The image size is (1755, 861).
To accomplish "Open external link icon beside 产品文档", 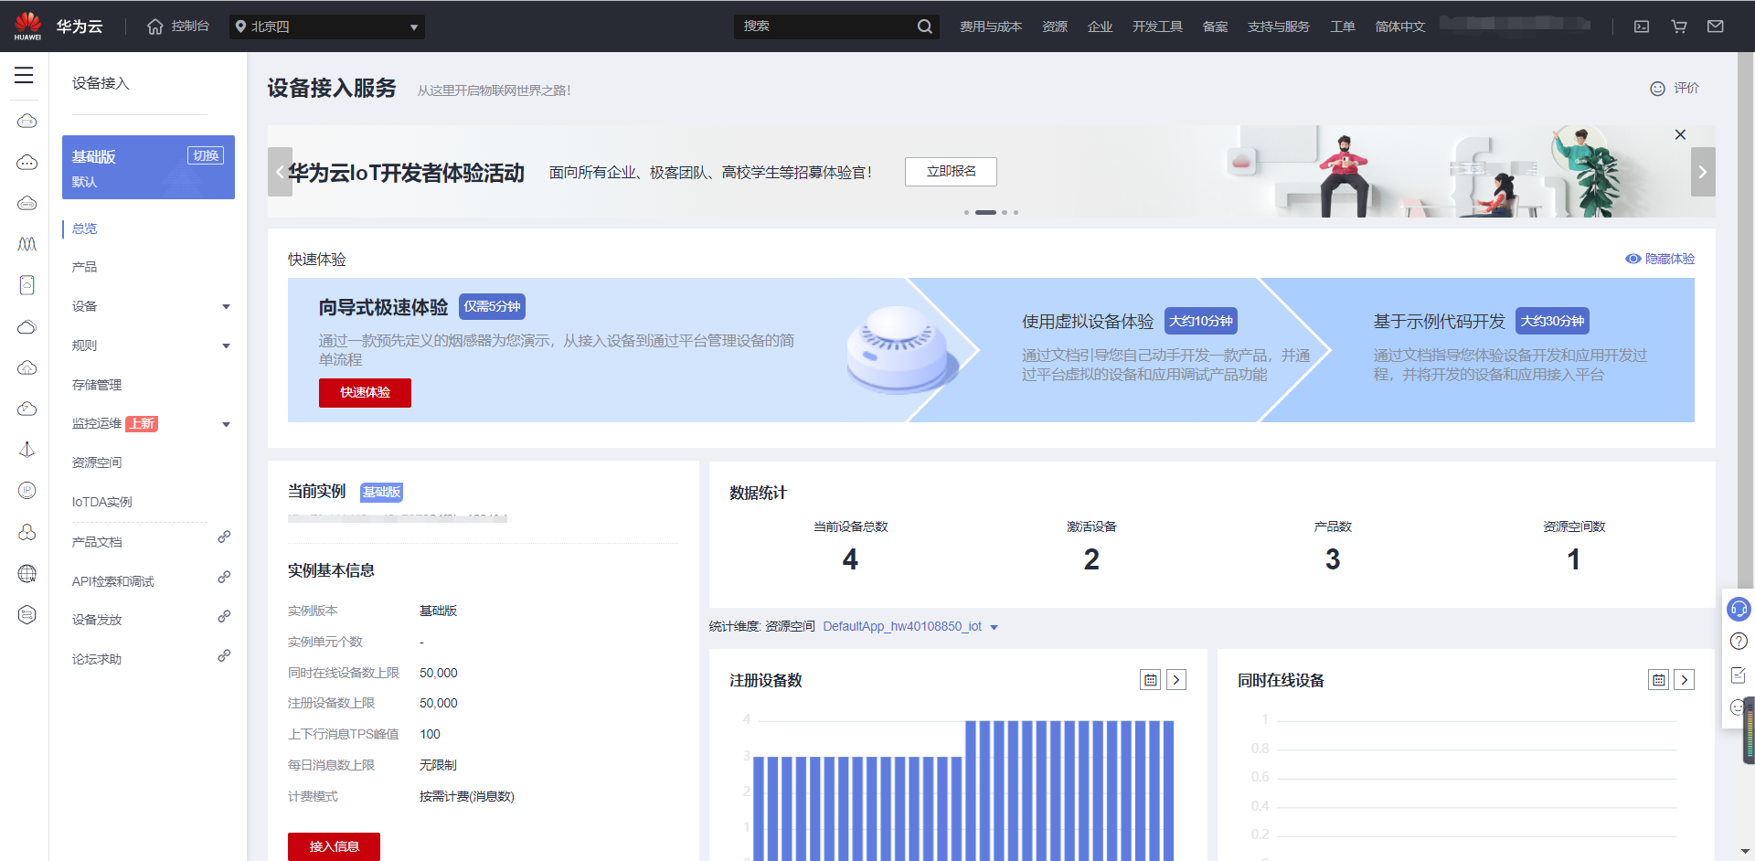I will (224, 537).
